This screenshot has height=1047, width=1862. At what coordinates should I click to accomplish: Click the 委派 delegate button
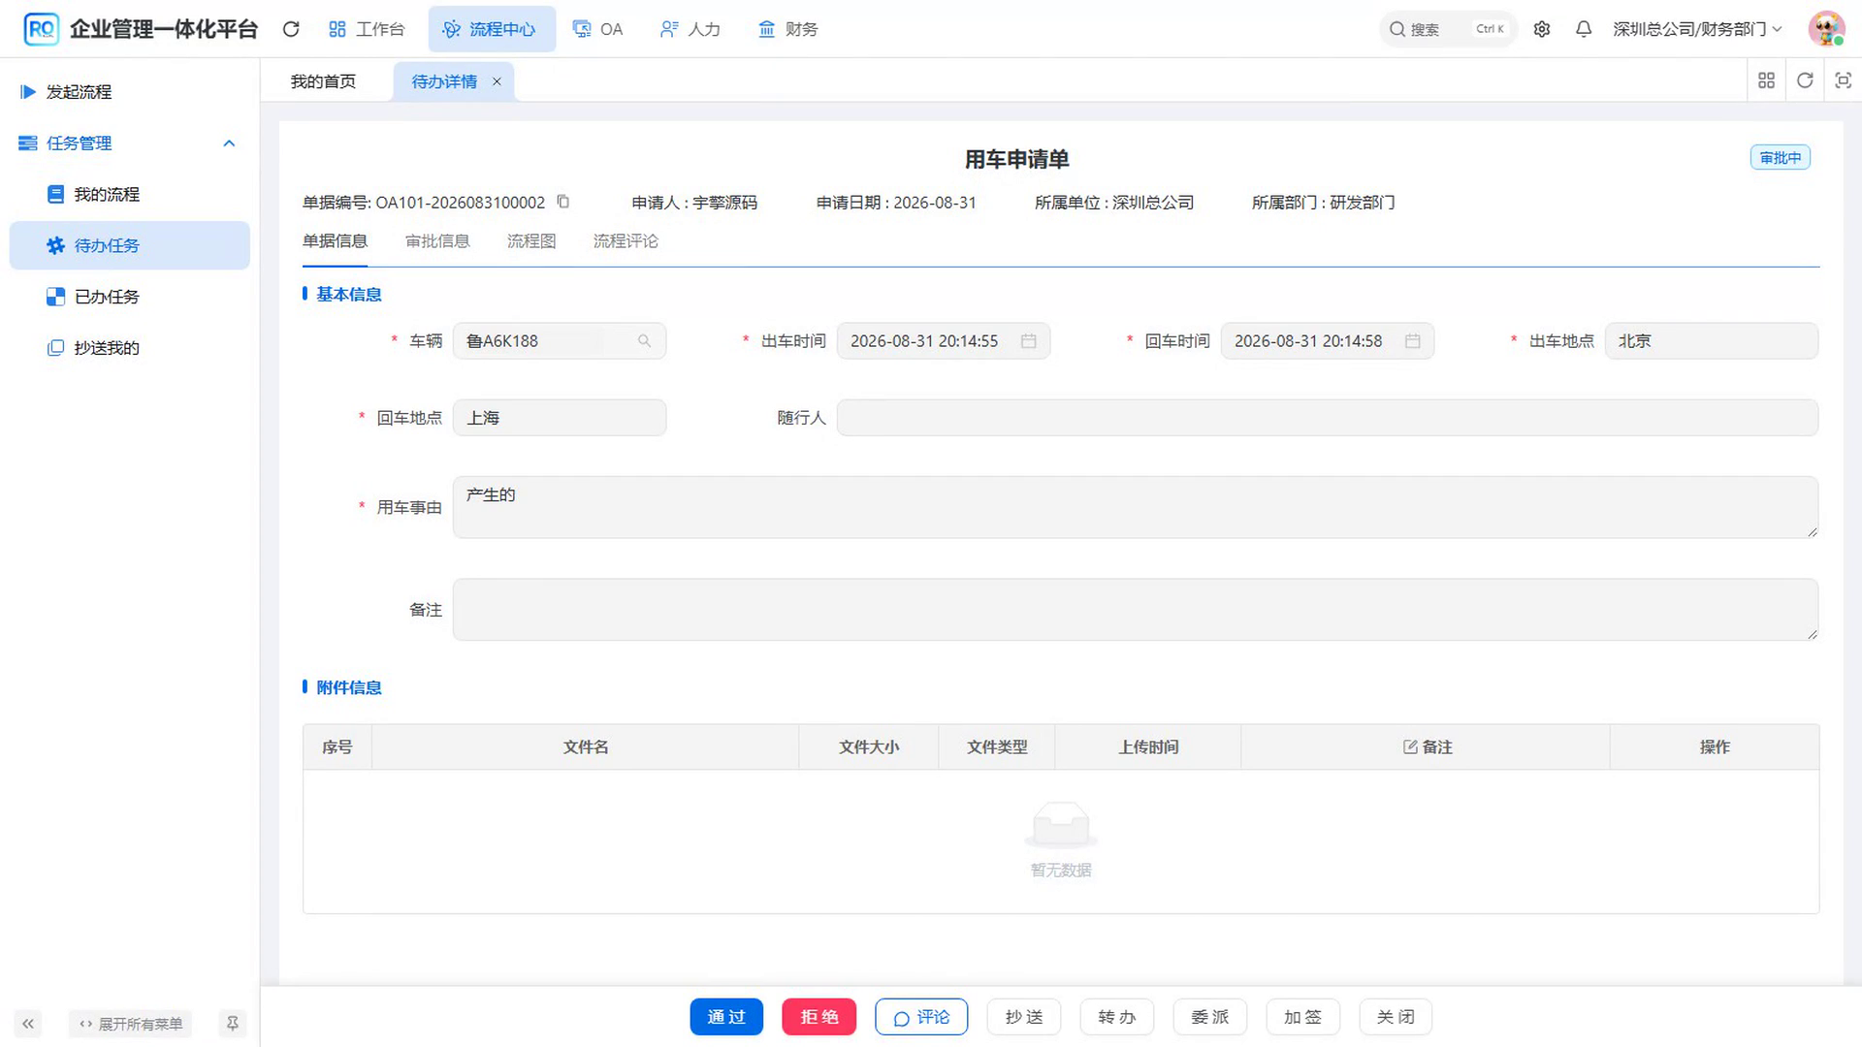click(1210, 1017)
